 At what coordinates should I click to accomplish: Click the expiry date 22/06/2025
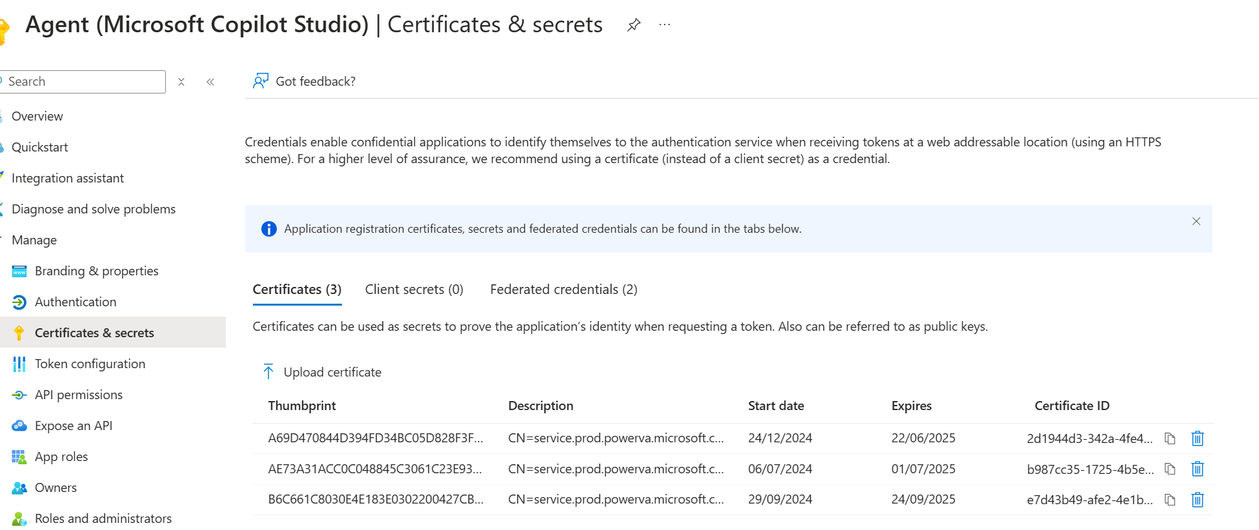point(923,438)
